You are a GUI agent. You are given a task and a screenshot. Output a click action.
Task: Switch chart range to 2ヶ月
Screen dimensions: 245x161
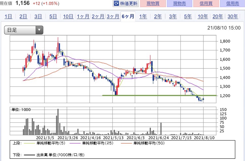click(98, 16)
